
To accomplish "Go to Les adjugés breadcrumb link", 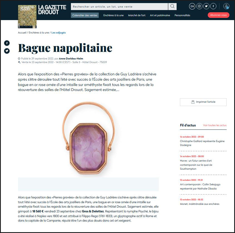I will (58, 33).
